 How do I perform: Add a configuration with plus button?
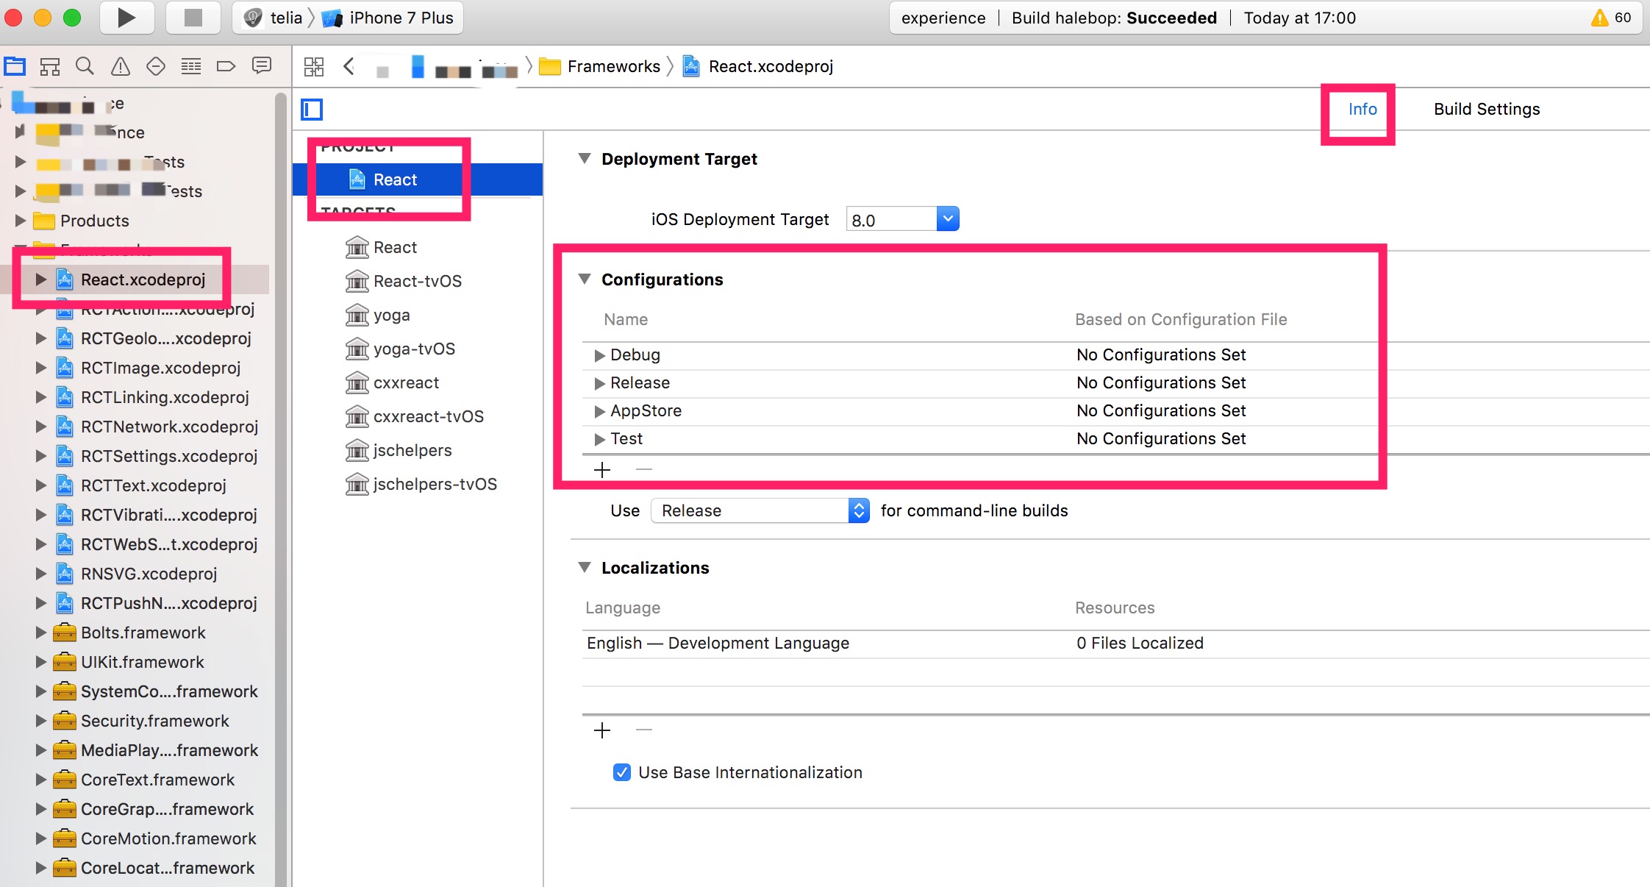[x=602, y=469]
